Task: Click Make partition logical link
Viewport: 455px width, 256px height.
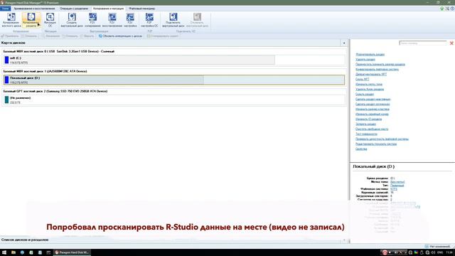Action: [373, 104]
